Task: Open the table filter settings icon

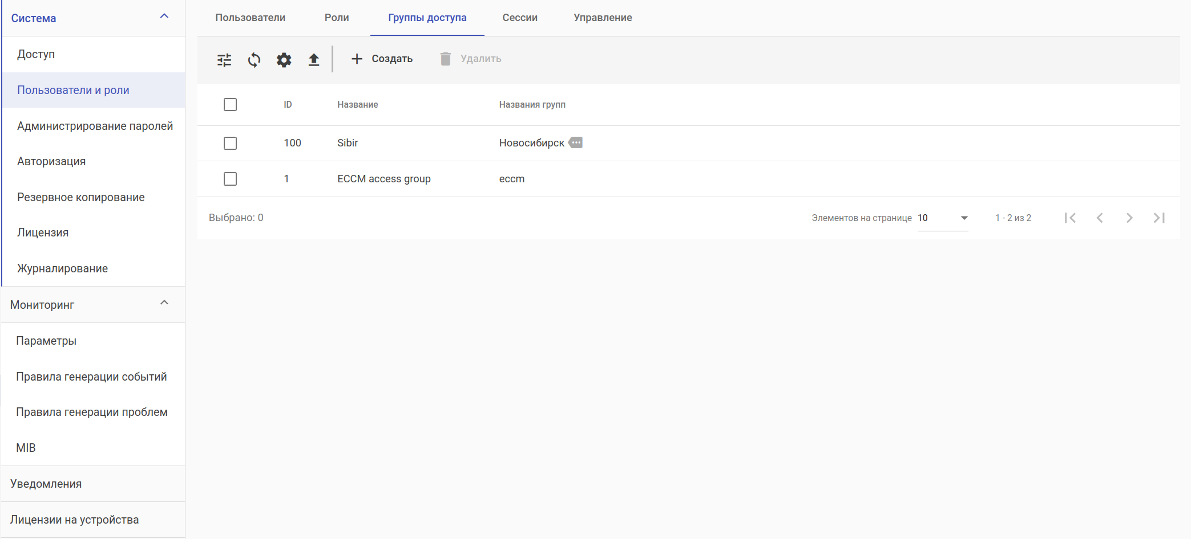Action: click(x=224, y=60)
